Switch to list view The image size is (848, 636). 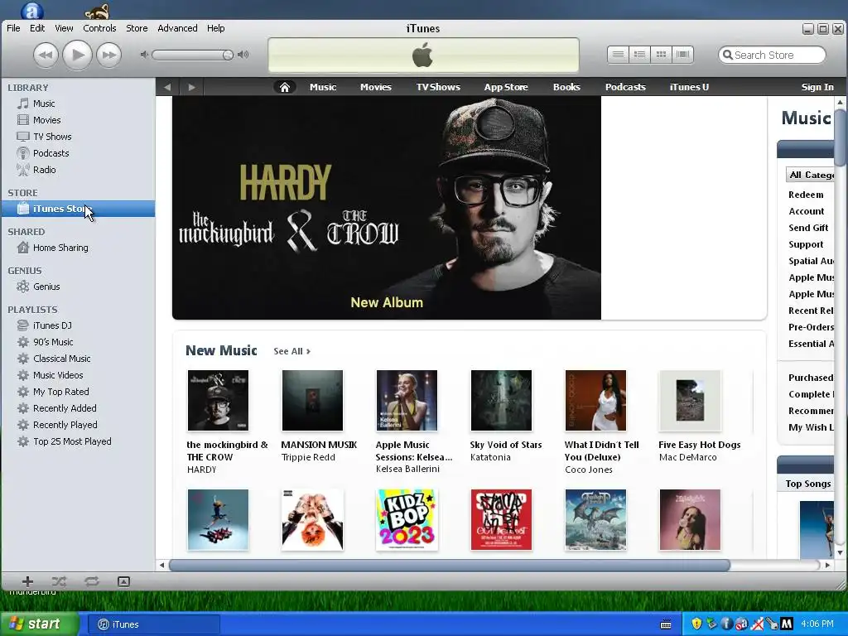pos(618,55)
